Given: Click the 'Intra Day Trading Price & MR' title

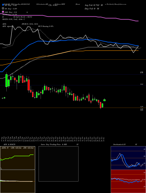Looking at the screenshot, I should 54,144.
